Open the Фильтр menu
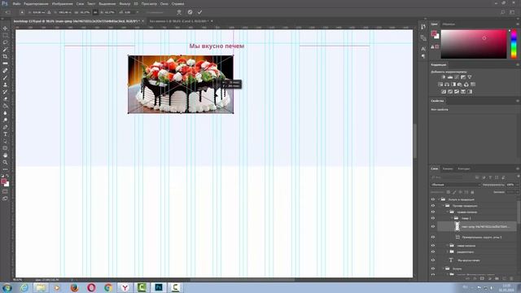 (x=125, y=3)
